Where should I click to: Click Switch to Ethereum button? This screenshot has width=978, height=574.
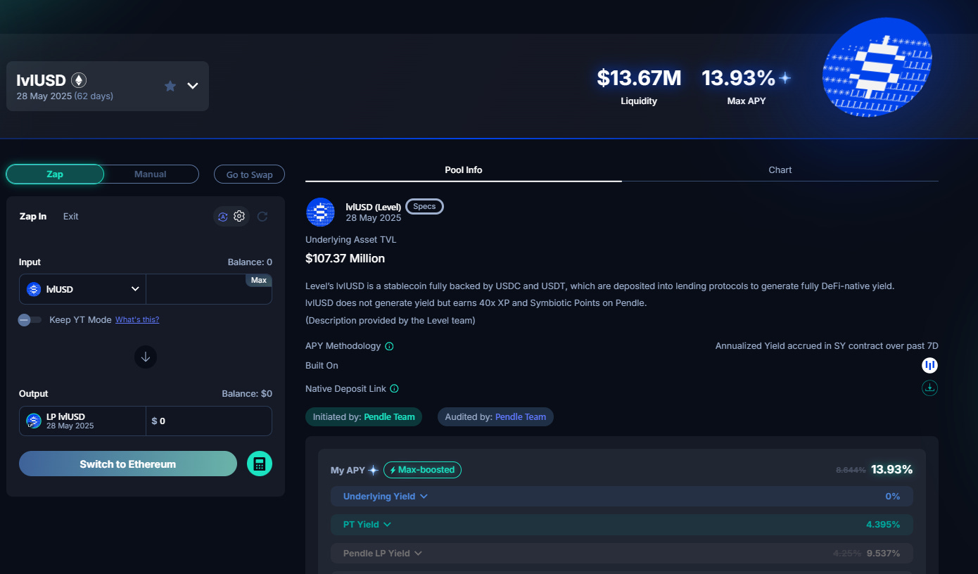(128, 464)
